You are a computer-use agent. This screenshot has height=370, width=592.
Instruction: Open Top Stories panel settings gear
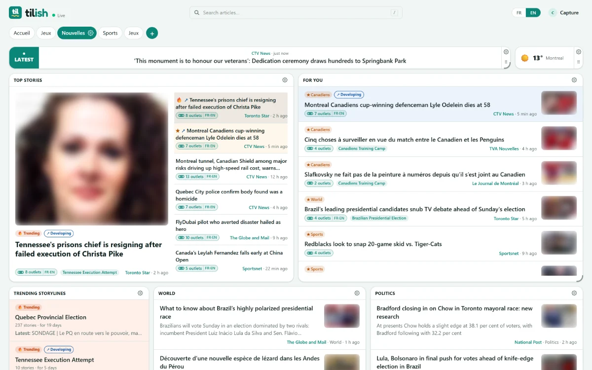(285, 80)
